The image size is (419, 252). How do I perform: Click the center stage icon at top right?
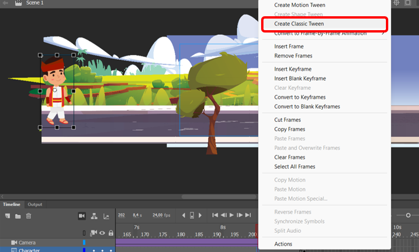[x=396, y=3]
